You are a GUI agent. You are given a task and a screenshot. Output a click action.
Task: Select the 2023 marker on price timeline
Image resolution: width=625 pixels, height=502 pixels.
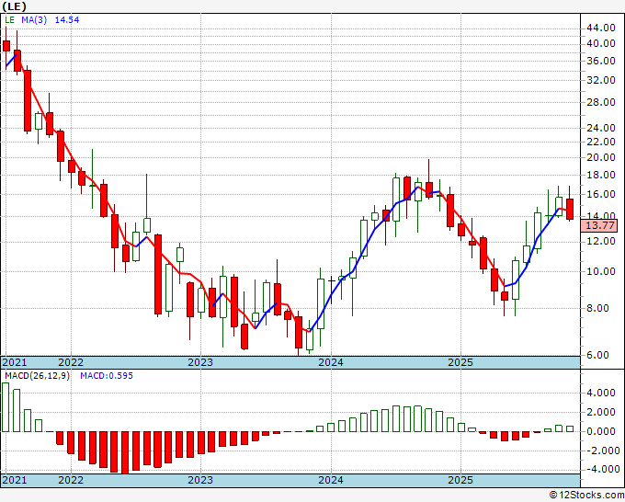(200, 362)
